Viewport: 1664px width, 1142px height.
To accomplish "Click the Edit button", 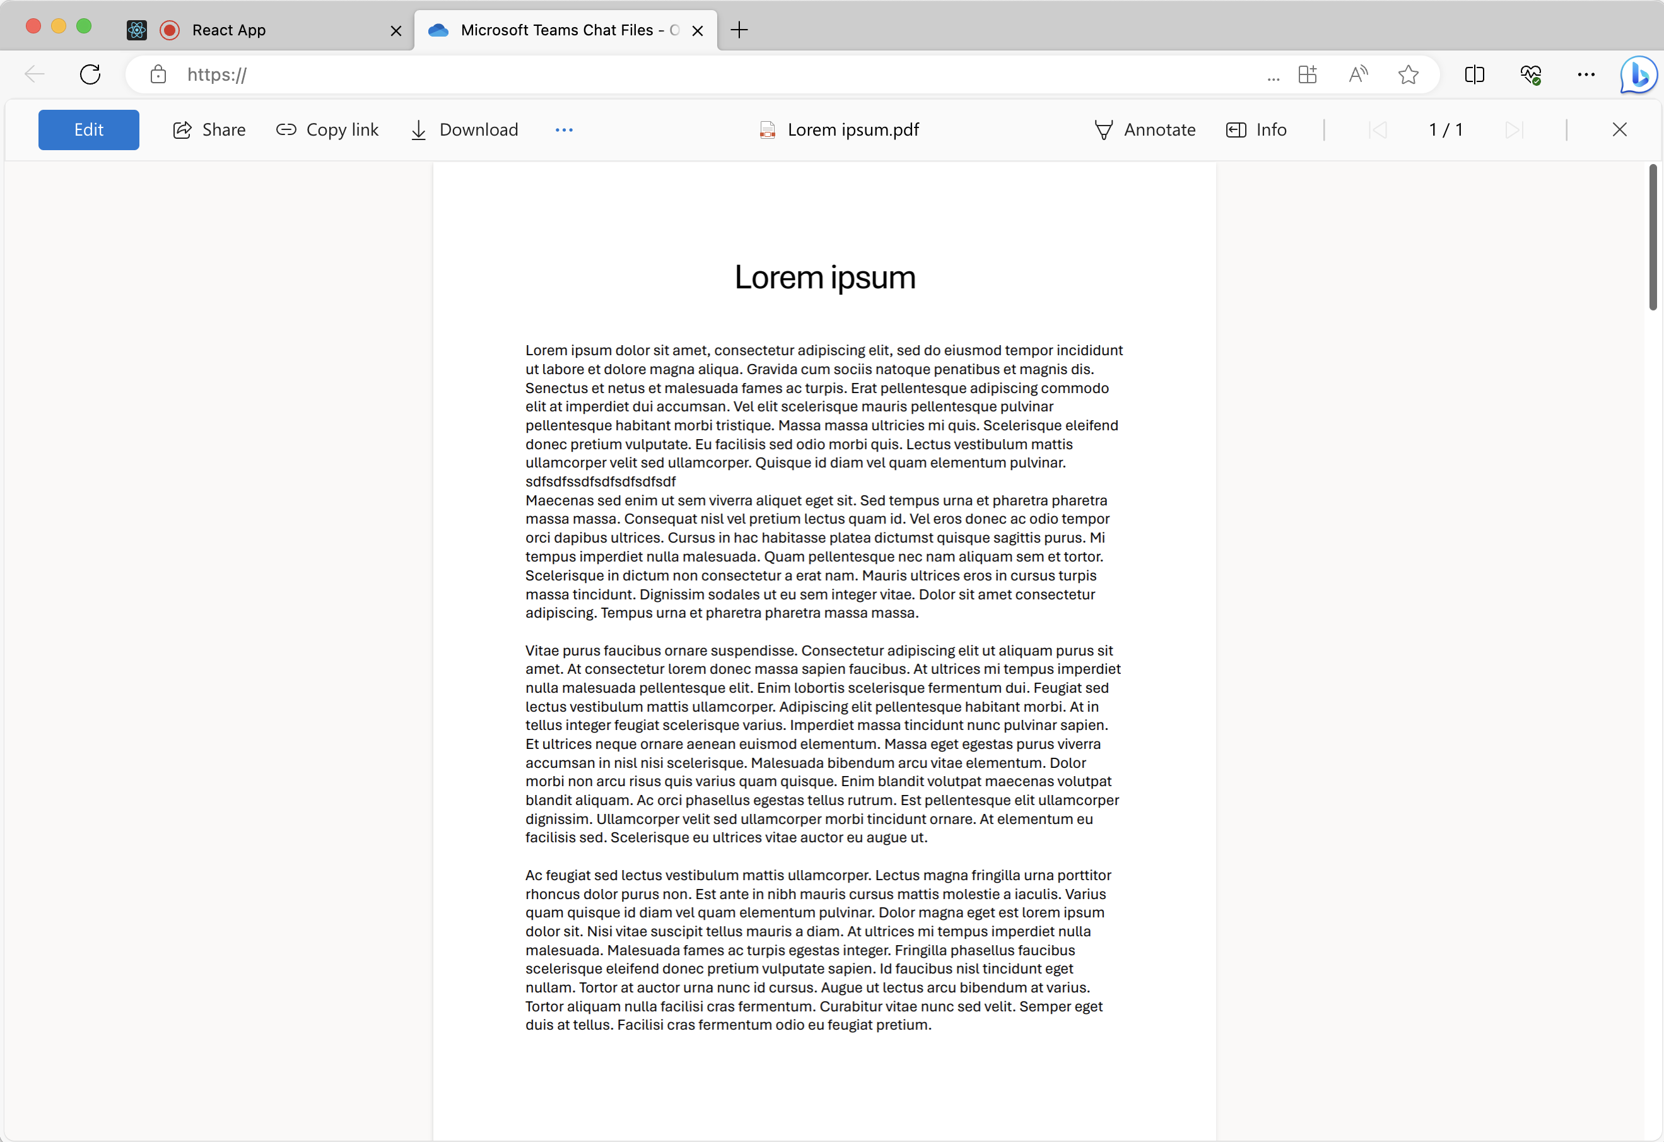I will point(88,129).
